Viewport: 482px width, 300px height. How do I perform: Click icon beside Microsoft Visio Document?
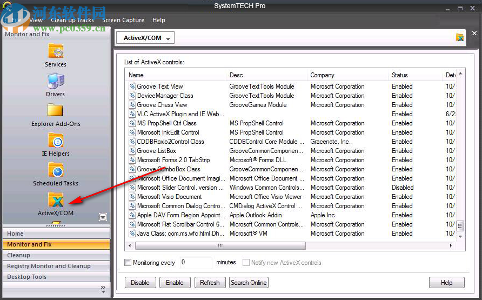point(132,197)
